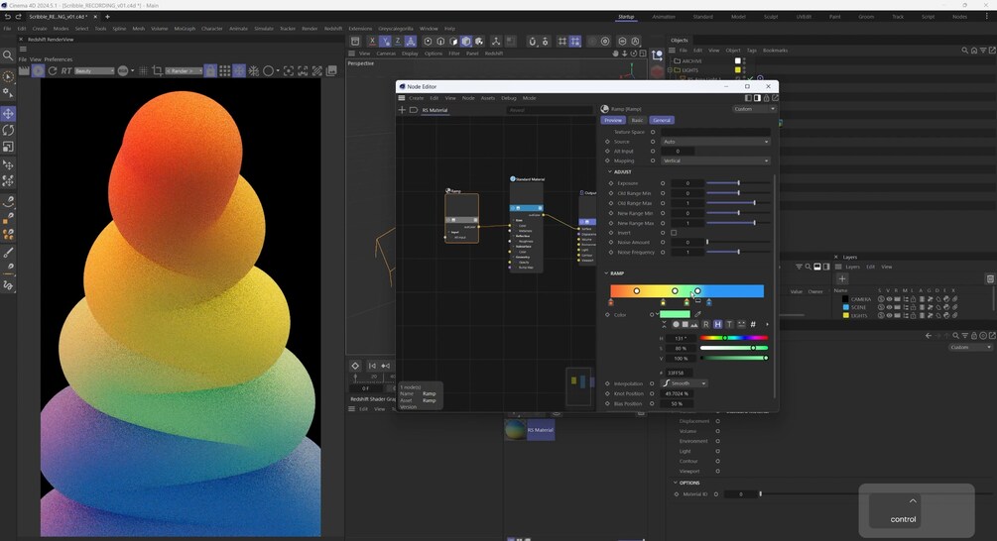
Task: Select the Move tool in left toolbar
Action: pos(8,114)
